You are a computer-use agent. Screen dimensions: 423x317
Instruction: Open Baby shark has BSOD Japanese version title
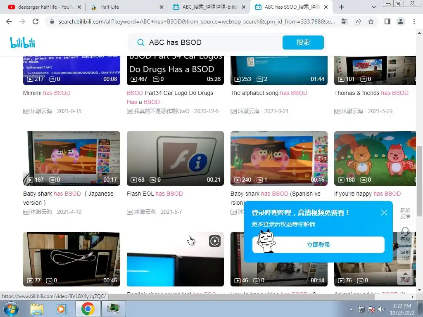68,198
